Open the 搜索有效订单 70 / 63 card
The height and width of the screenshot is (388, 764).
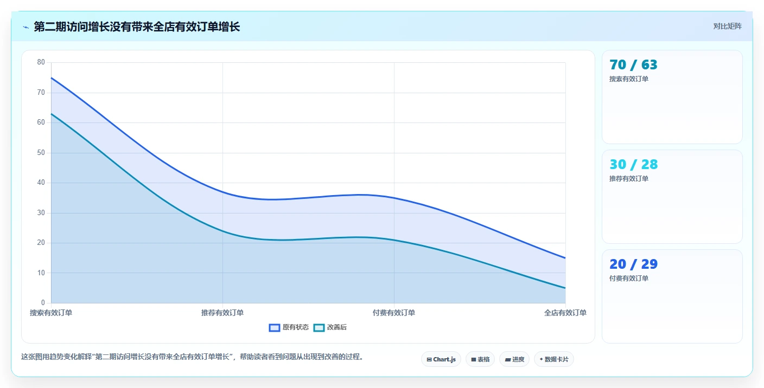(672, 97)
